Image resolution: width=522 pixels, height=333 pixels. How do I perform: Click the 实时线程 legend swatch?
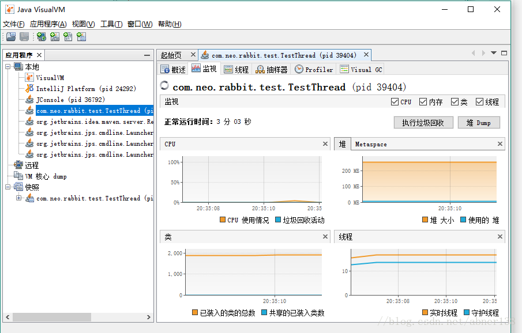coord(425,312)
